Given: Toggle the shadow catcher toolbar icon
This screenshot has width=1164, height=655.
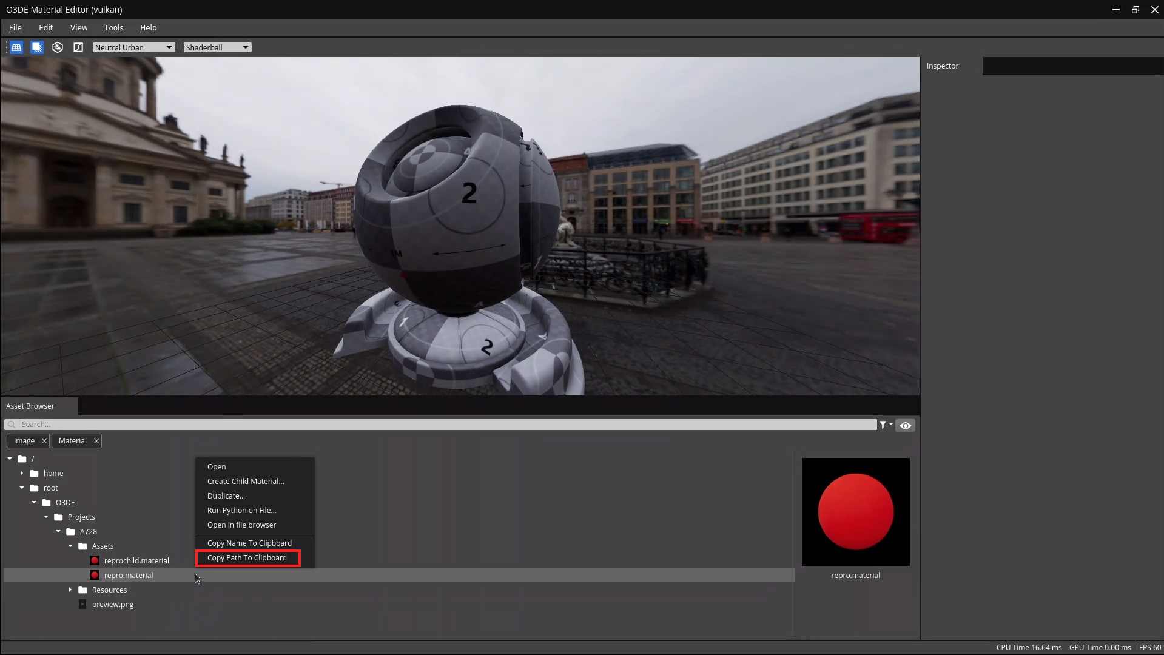Looking at the screenshot, I should (x=37, y=47).
